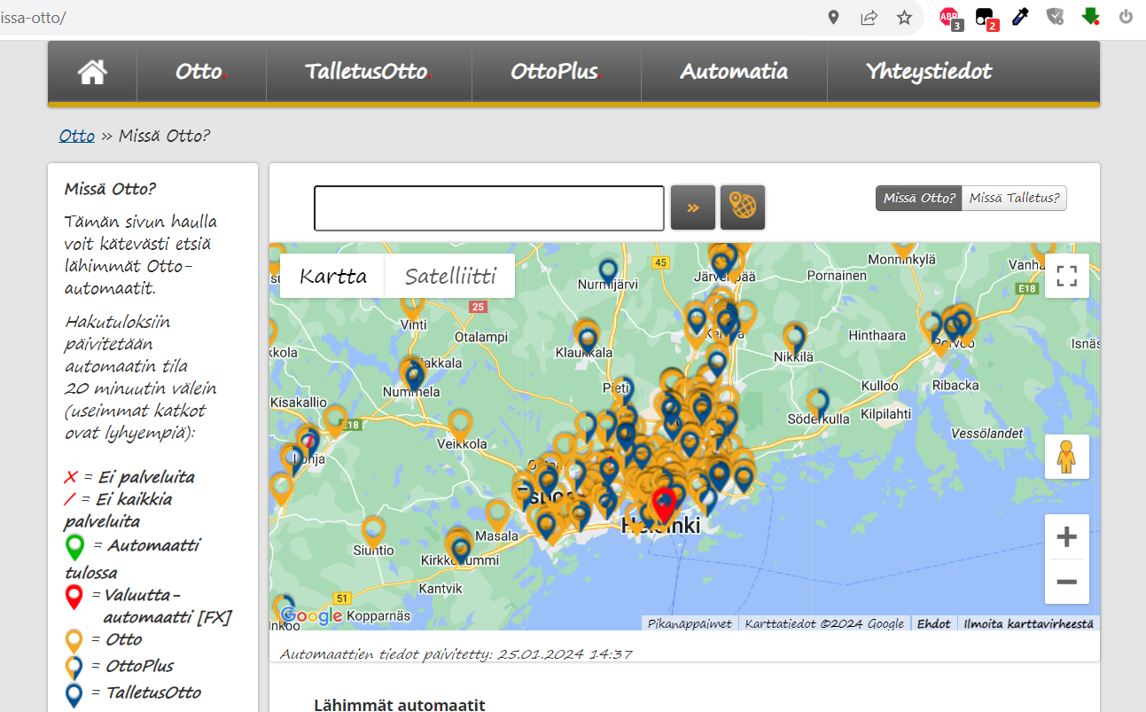Select Satelliitti map view
The width and height of the screenshot is (1146, 712).
click(450, 276)
